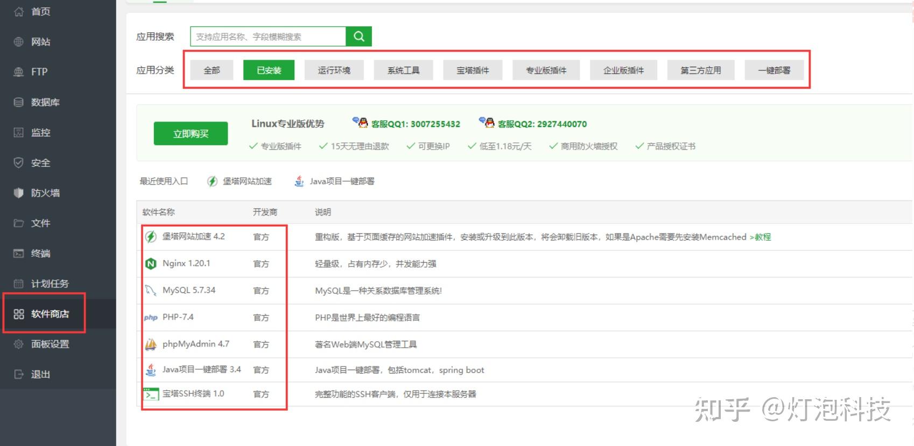
Task: Click the firewall shield icon for 防火墙
Action: click(x=19, y=193)
